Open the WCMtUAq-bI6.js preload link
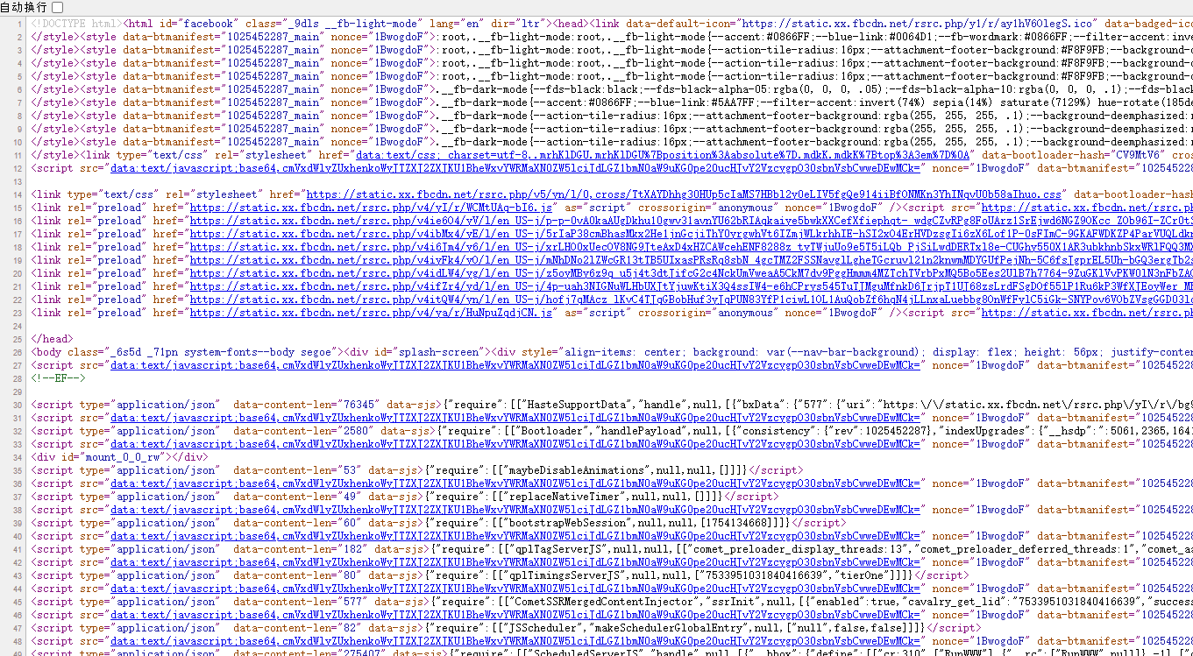The image size is (1193, 656). click(372, 208)
